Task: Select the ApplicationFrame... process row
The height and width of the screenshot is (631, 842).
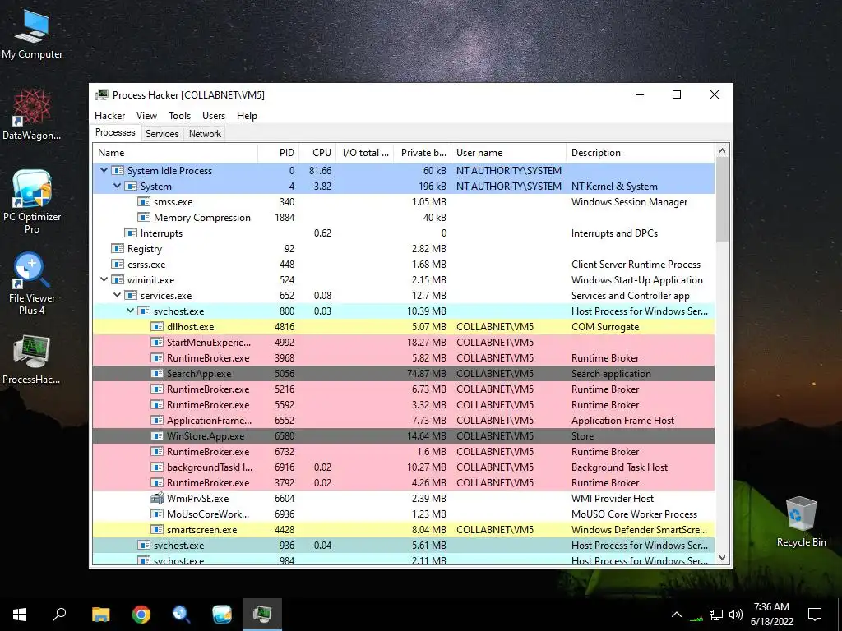Action: (x=403, y=420)
